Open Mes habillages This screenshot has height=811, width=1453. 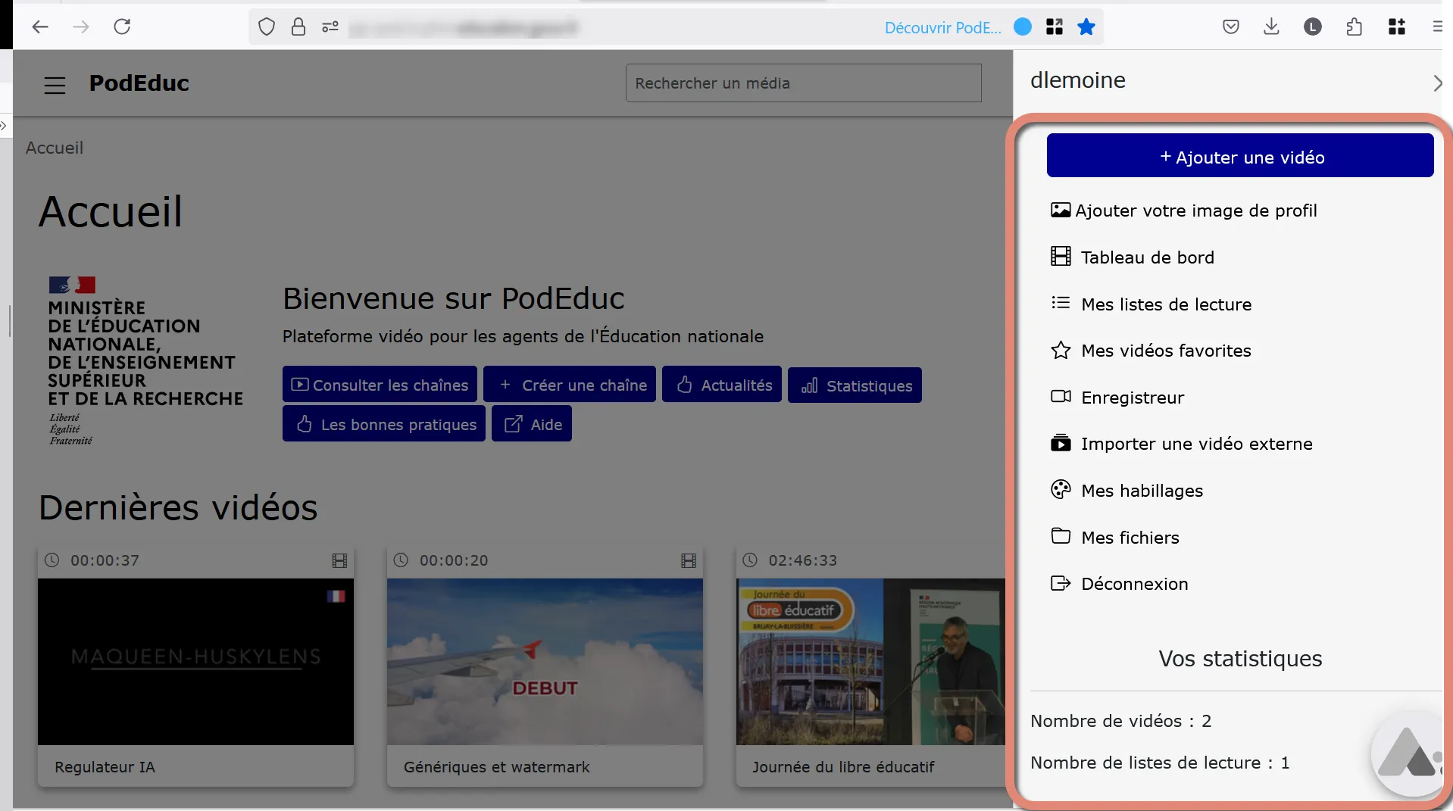[1126, 491]
